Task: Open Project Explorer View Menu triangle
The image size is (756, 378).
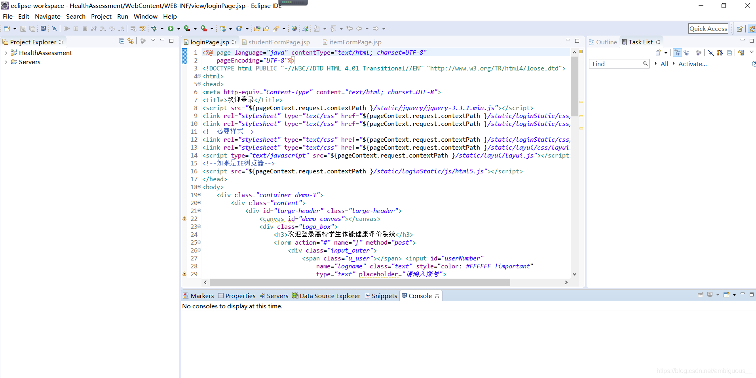Action: [x=153, y=40]
